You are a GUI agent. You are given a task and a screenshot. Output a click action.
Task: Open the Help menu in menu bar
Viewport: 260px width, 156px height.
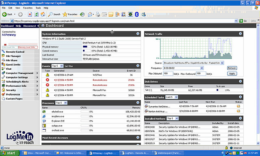pos(46,8)
